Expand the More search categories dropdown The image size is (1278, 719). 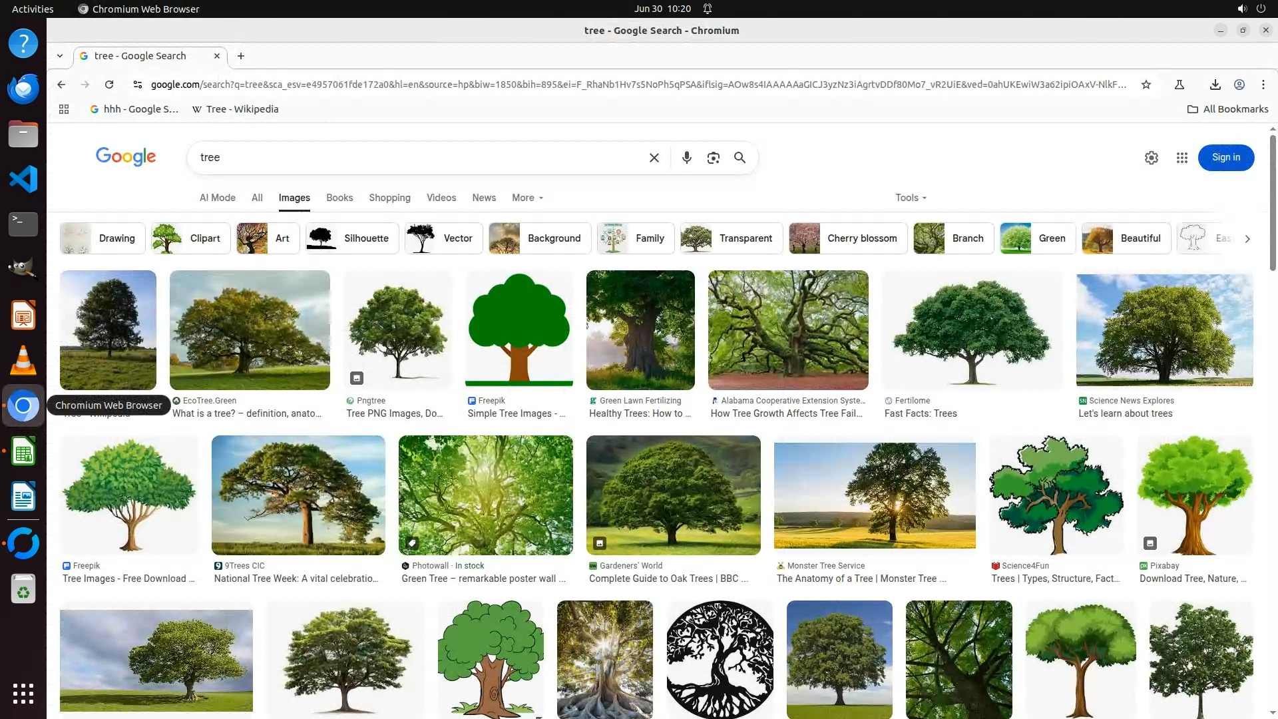[x=527, y=198]
